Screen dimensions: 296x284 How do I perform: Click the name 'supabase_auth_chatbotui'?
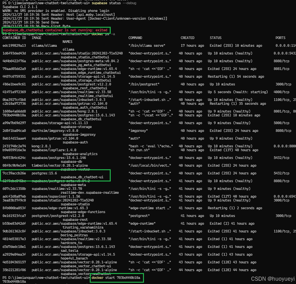click(85, 107)
